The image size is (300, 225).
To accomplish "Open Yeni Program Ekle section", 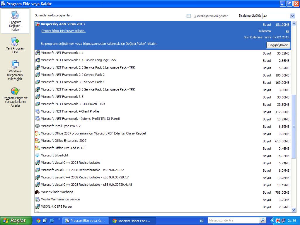I will 15,46.
